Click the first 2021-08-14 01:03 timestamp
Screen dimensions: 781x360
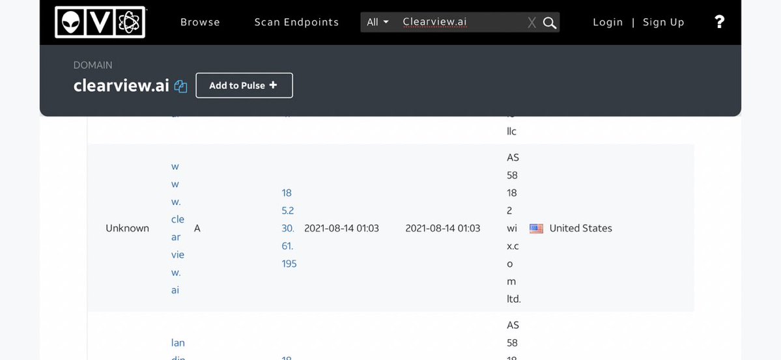click(x=341, y=228)
